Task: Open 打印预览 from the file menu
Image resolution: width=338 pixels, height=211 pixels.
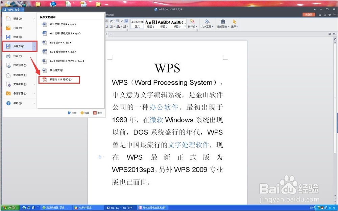Action: coord(19,65)
